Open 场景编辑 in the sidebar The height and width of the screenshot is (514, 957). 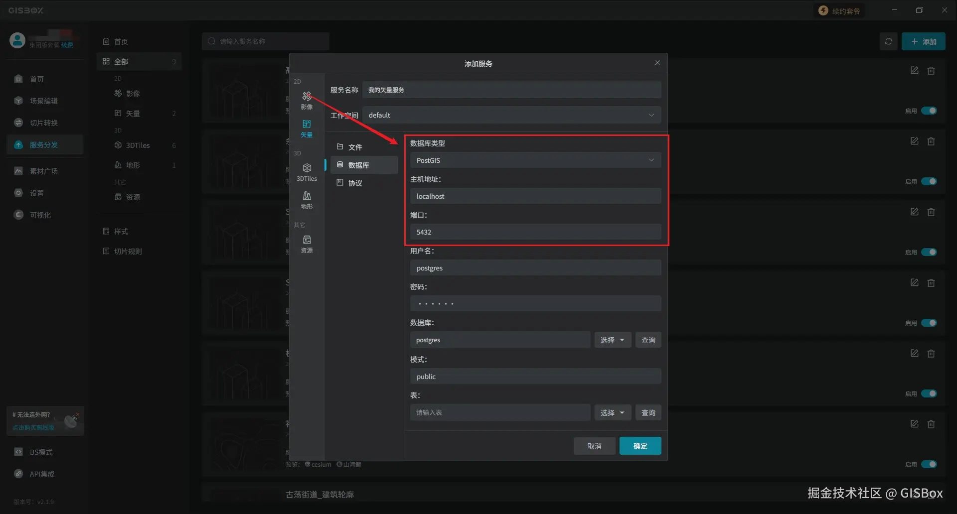(x=45, y=101)
